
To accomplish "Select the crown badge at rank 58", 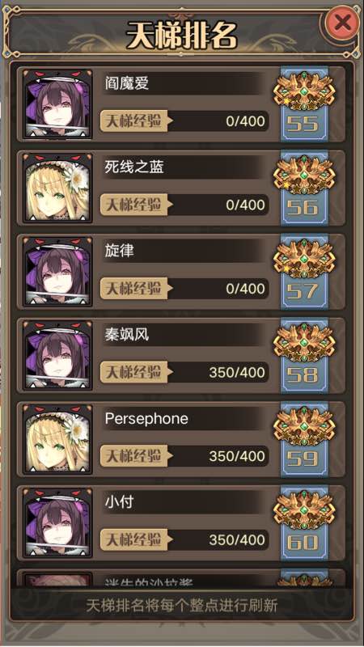I will click(304, 342).
